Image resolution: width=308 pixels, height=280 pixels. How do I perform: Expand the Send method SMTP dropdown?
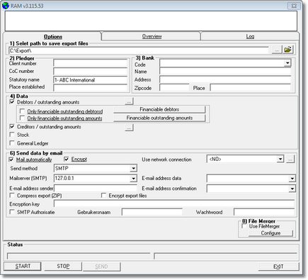point(133,168)
